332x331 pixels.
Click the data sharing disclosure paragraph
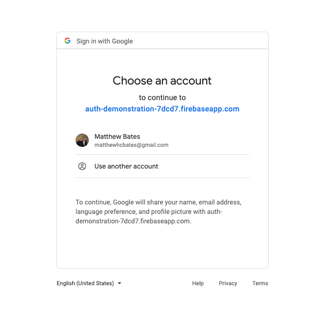point(159,212)
